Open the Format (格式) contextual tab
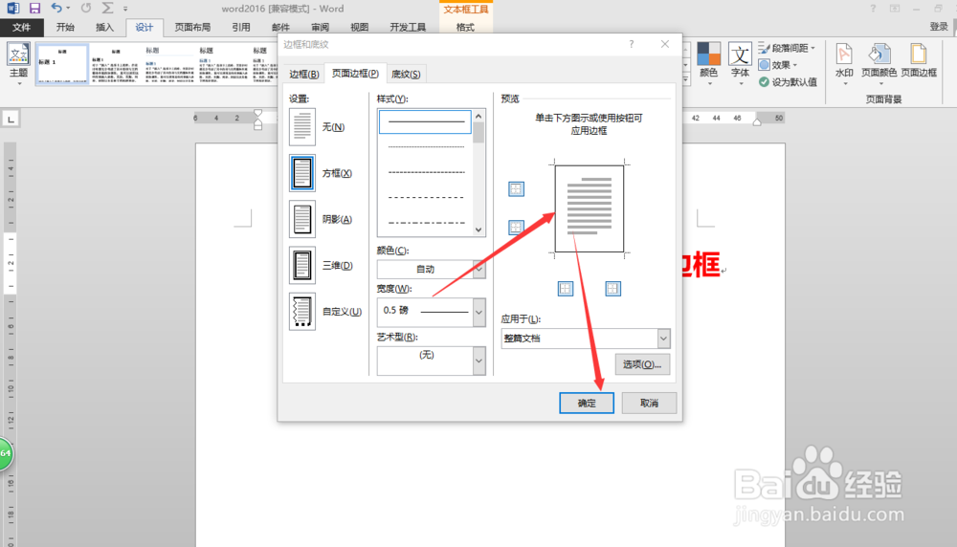 tap(465, 27)
